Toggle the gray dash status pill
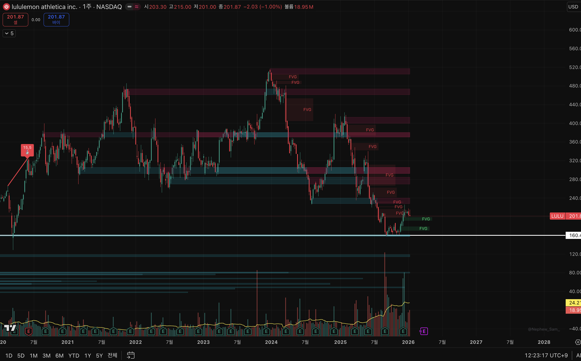581x361 pixels. click(x=130, y=7)
